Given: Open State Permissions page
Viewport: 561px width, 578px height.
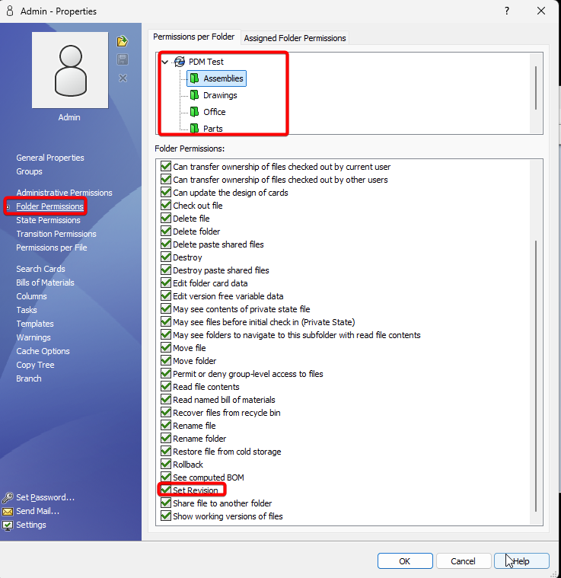Looking at the screenshot, I should (x=48, y=220).
